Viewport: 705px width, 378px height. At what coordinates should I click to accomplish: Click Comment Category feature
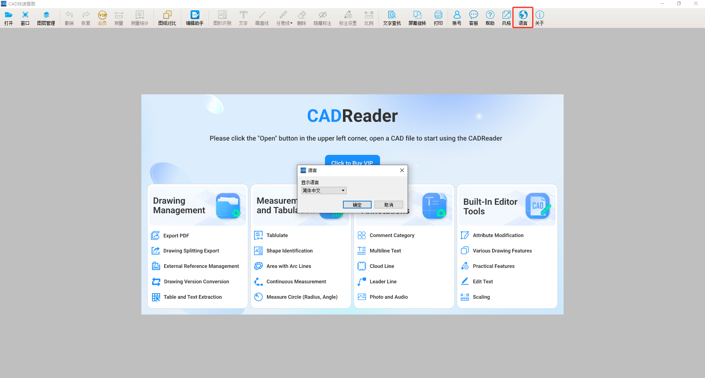392,235
